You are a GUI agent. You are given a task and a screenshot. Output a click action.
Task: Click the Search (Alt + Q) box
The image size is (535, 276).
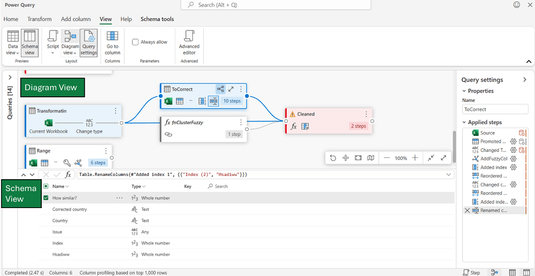[x=276, y=5]
